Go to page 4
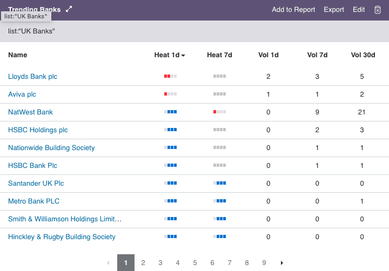 coord(178,263)
